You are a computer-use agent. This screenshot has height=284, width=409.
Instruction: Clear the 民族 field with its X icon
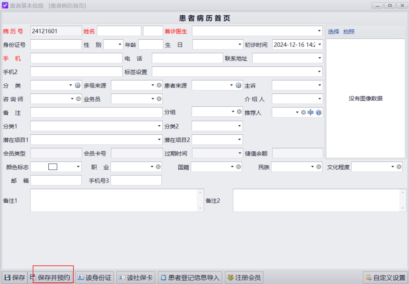pos(319,167)
